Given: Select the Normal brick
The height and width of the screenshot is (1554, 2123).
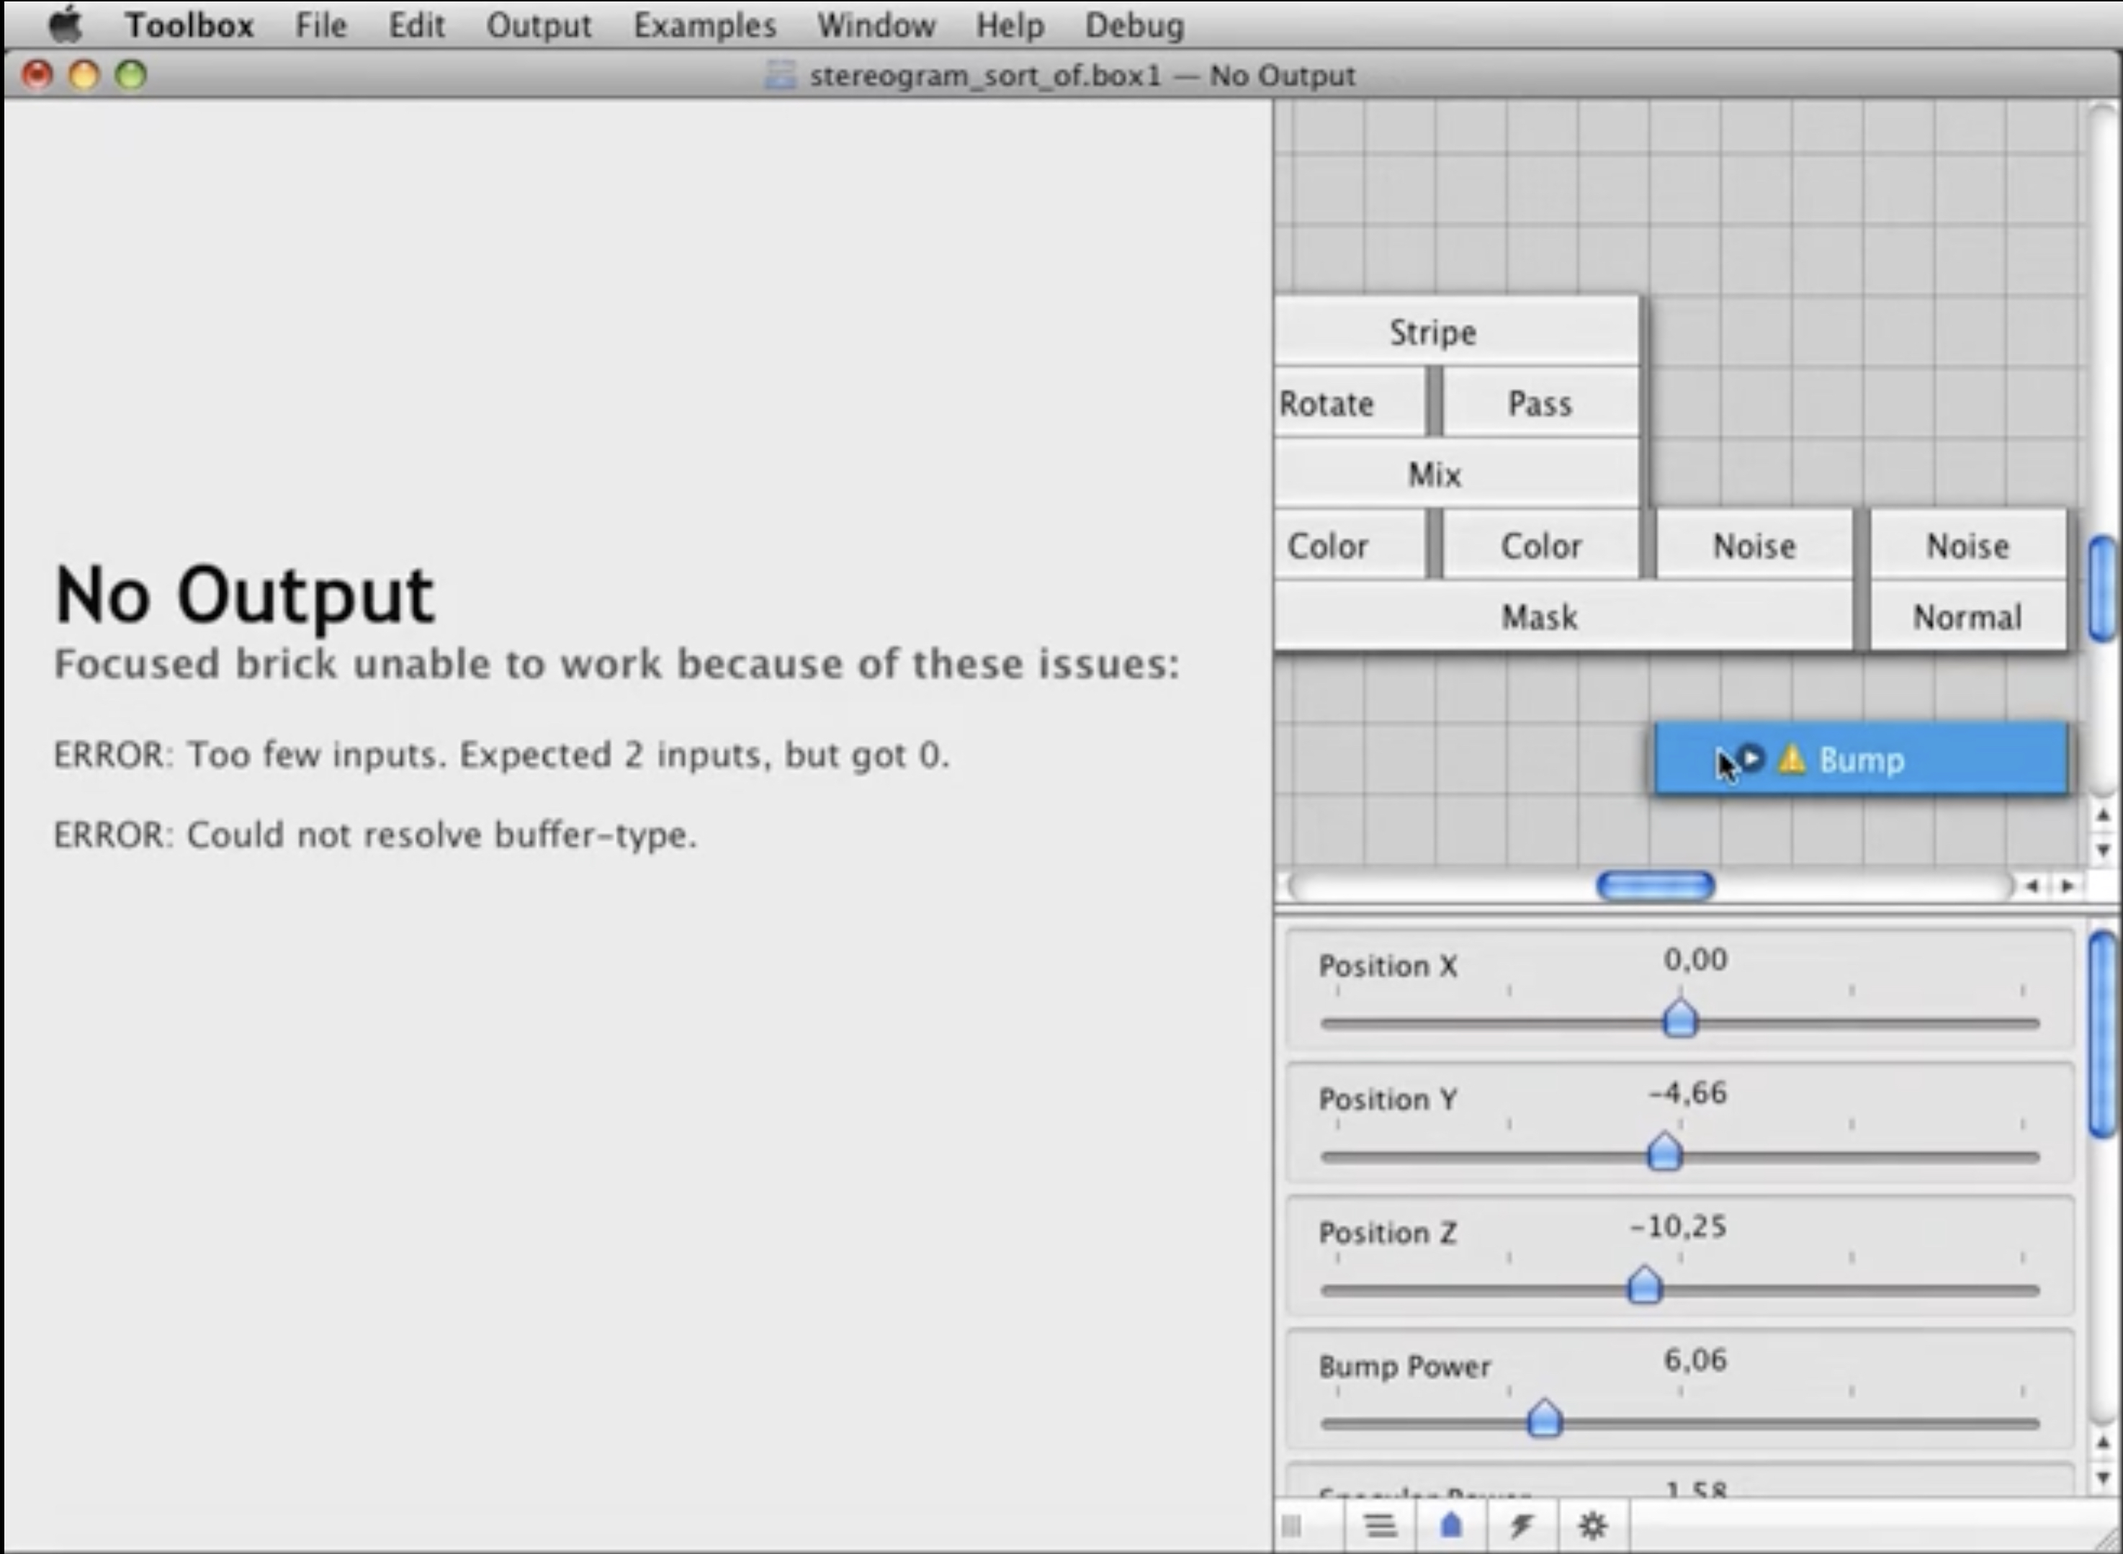Looking at the screenshot, I should click(x=1967, y=617).
